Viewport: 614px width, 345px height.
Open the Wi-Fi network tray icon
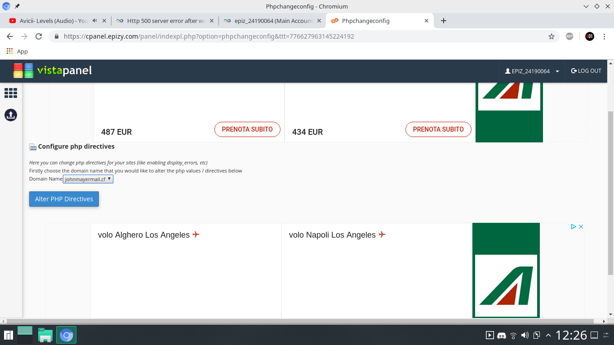click(513, 335)
